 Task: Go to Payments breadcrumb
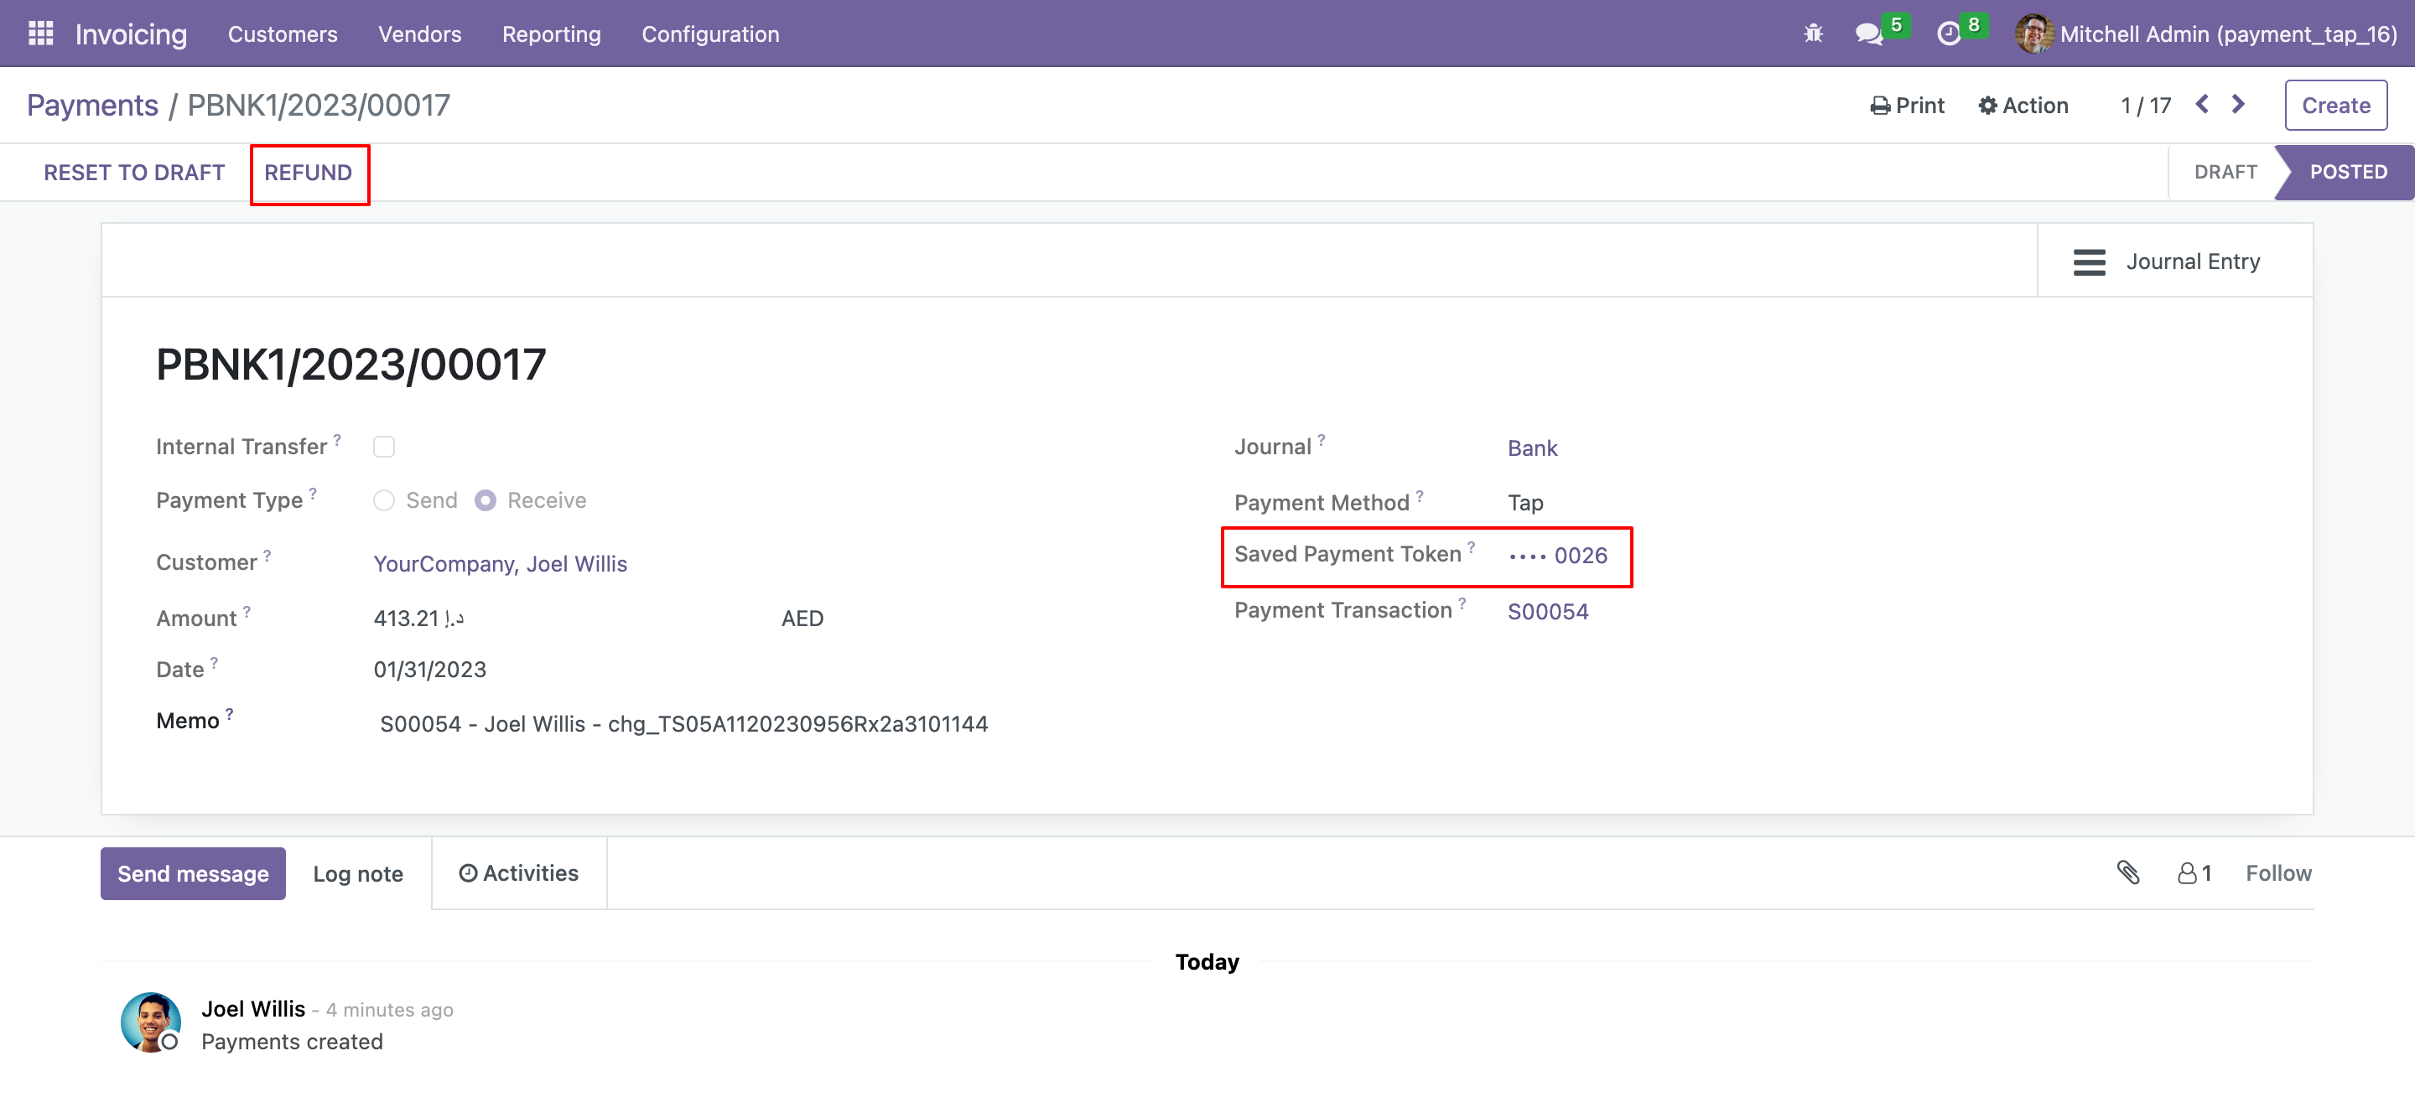(x=92, y=105)
